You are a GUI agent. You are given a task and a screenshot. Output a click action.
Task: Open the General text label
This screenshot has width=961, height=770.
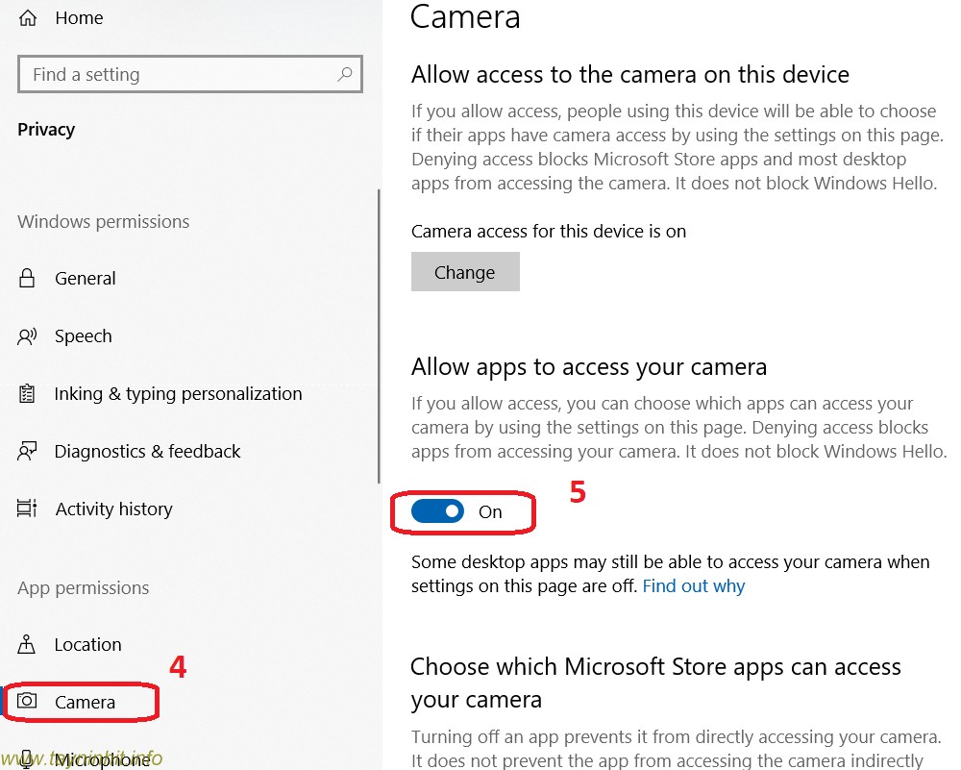tap(85, 279)
